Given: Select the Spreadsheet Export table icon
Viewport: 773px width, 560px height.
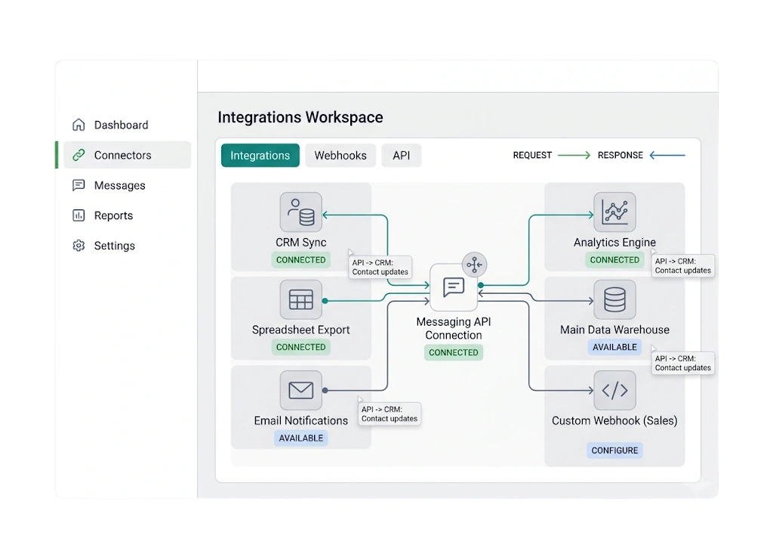Looking at the screenshot, I should pyautogui.click(x=300, y=299).
